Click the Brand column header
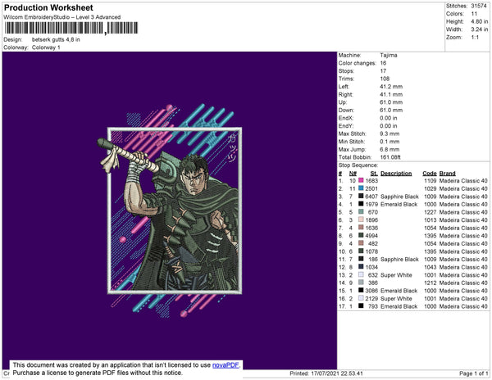The height and width of the screenshot is (380, 492). tap(447, 174)
